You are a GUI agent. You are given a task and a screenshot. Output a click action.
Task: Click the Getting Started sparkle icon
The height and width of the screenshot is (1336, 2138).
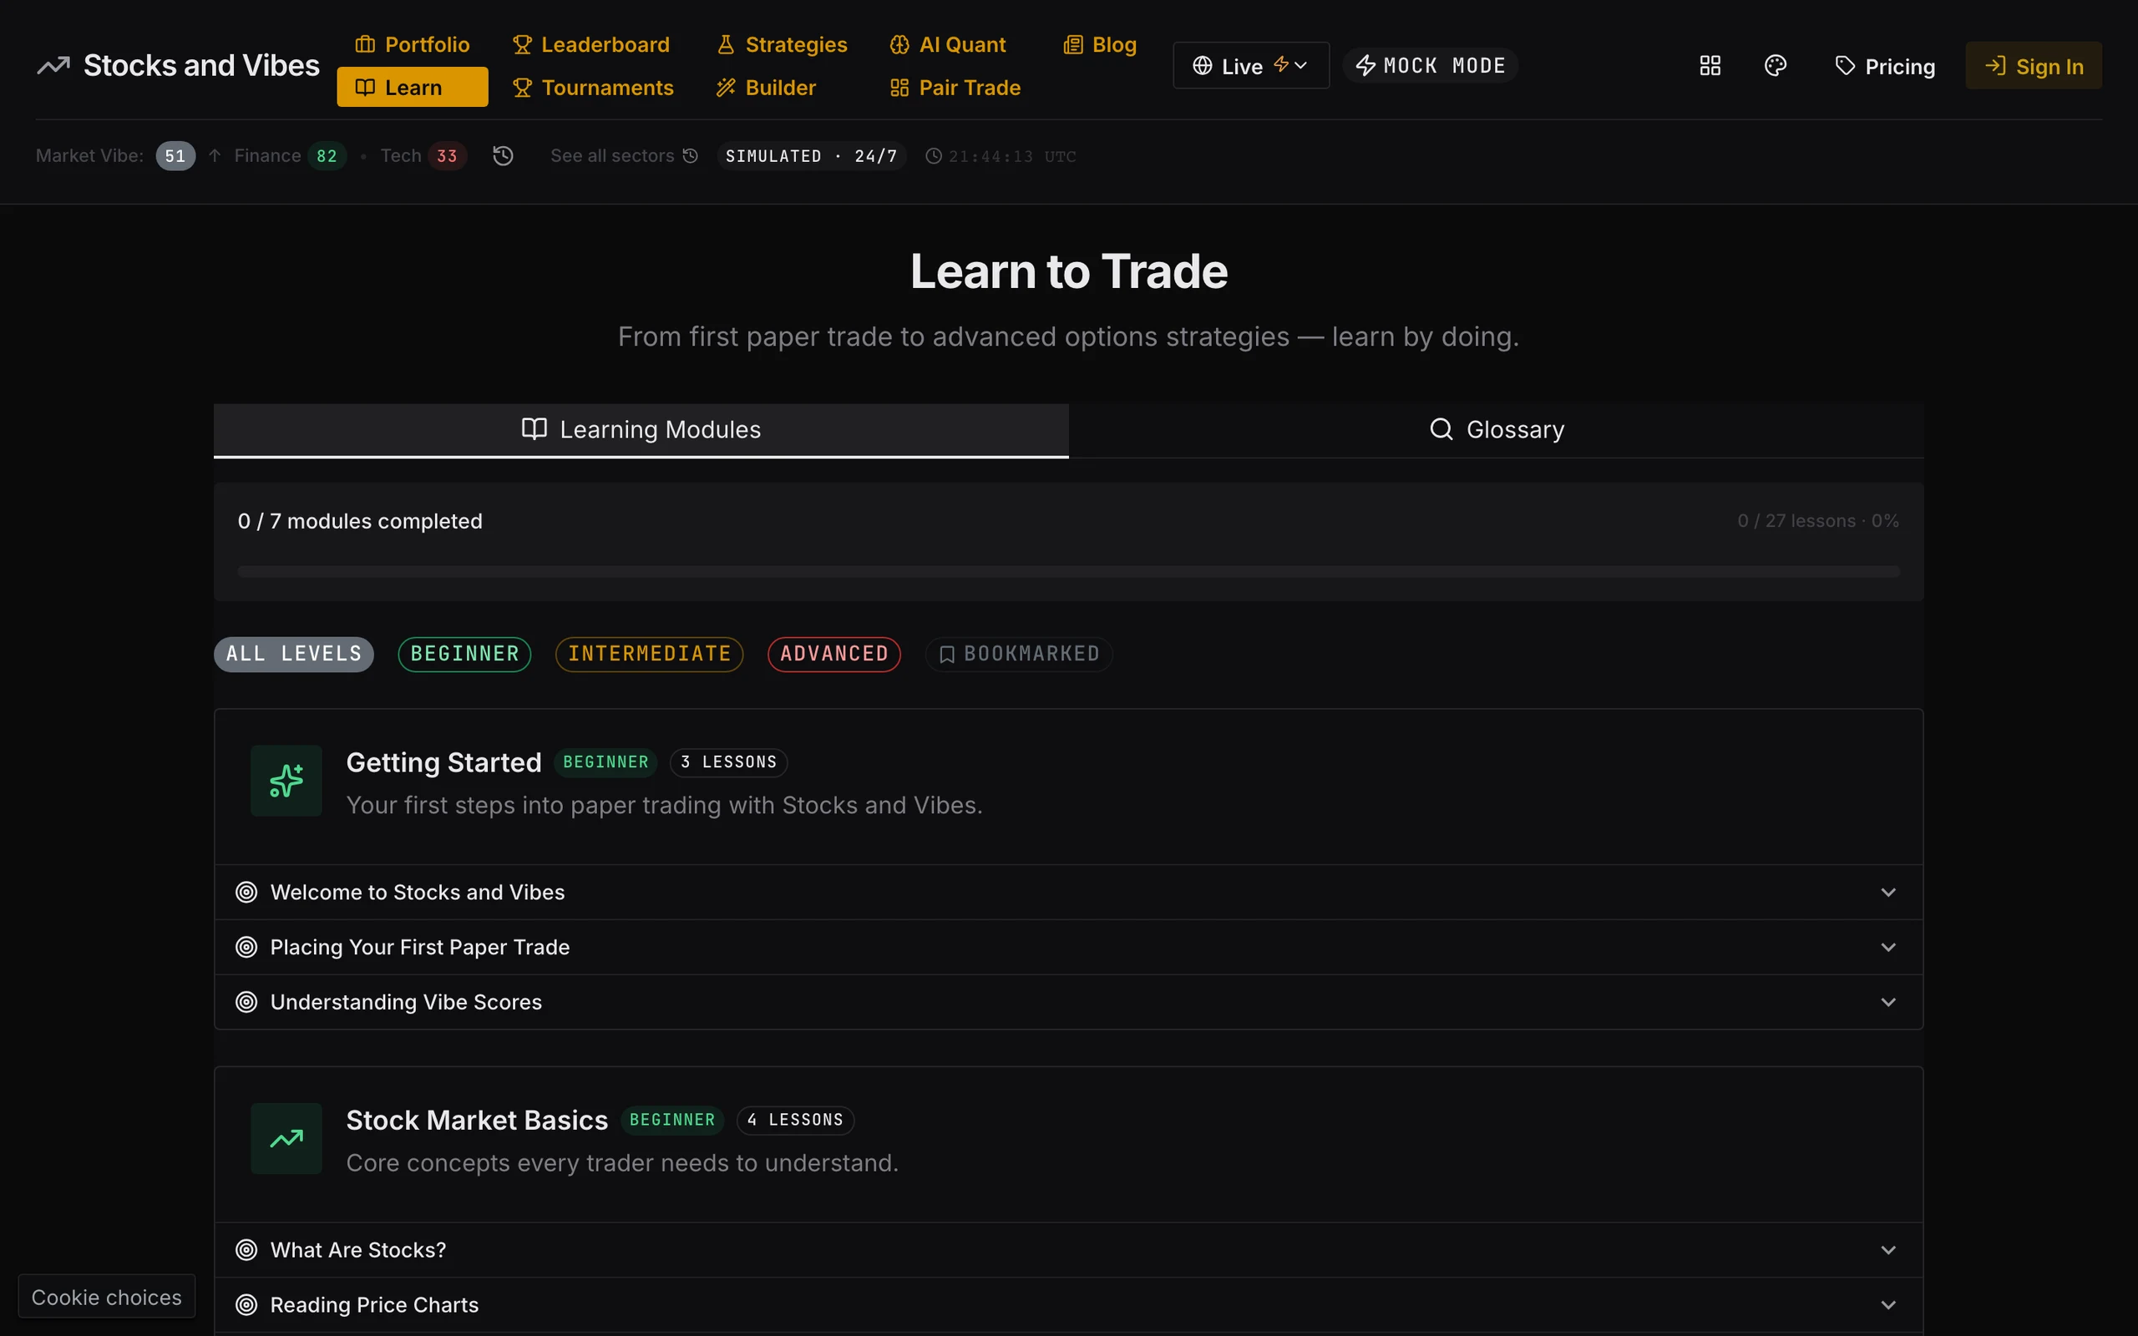[x=286, y=780]
